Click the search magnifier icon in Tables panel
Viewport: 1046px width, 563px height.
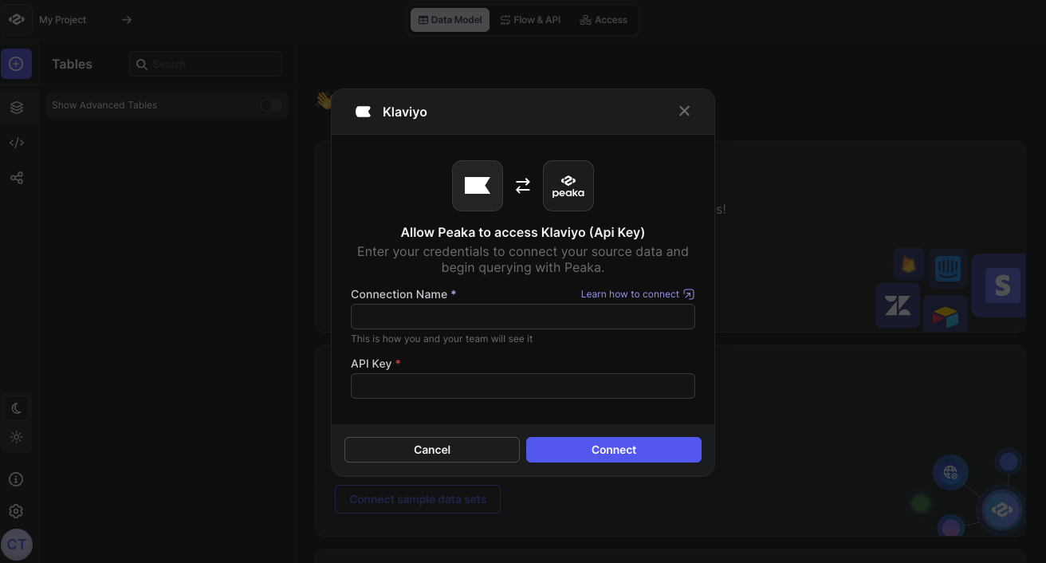[x=142, y=65]
